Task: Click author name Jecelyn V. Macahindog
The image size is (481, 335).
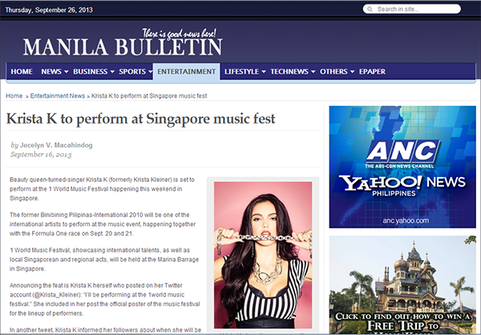Action: 56,145
